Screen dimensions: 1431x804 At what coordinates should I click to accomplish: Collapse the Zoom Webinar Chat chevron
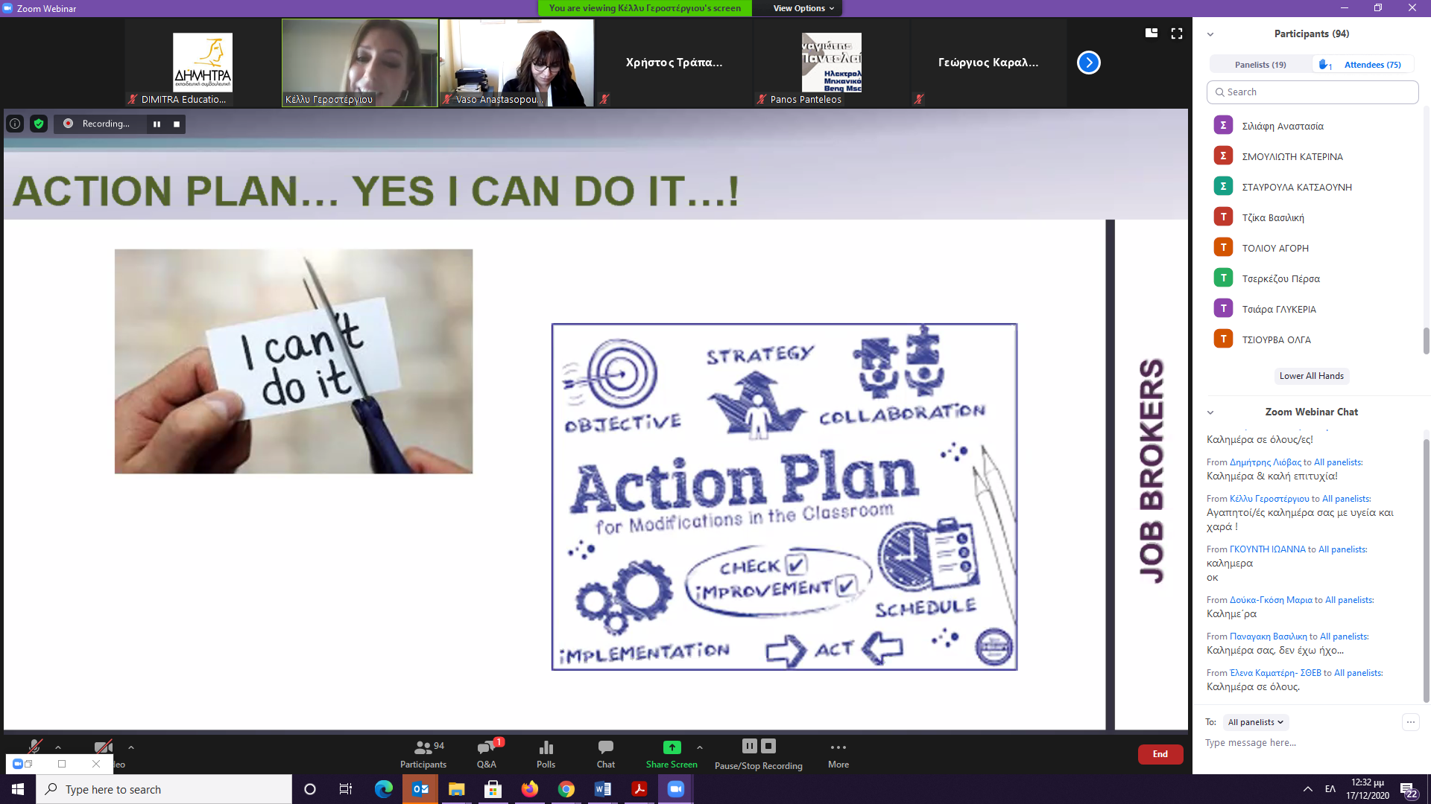1210,412
